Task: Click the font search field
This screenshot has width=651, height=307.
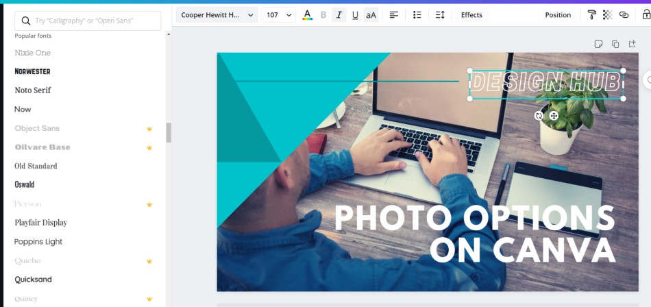Action: click(88, 21)
